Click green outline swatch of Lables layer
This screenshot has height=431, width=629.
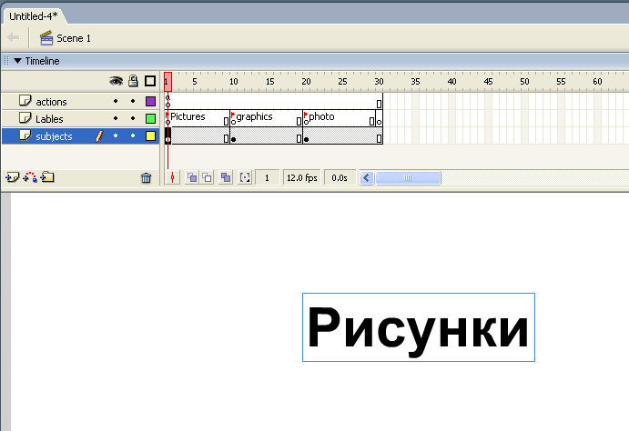(150, 118)
